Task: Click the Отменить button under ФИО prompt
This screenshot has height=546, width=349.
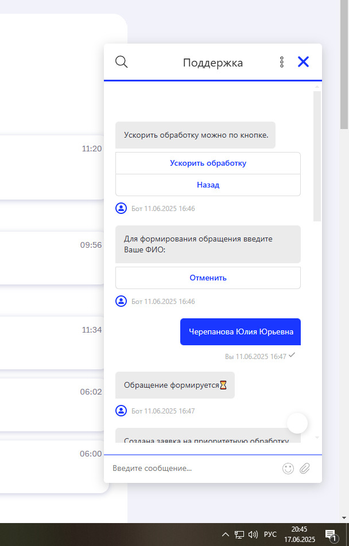Action: coord(208,278)
